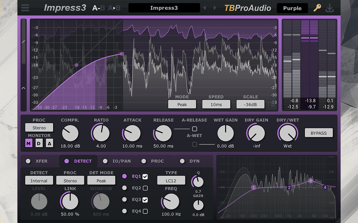
Task: Go to the previous preset arrow
Action: tap(204, 8)
